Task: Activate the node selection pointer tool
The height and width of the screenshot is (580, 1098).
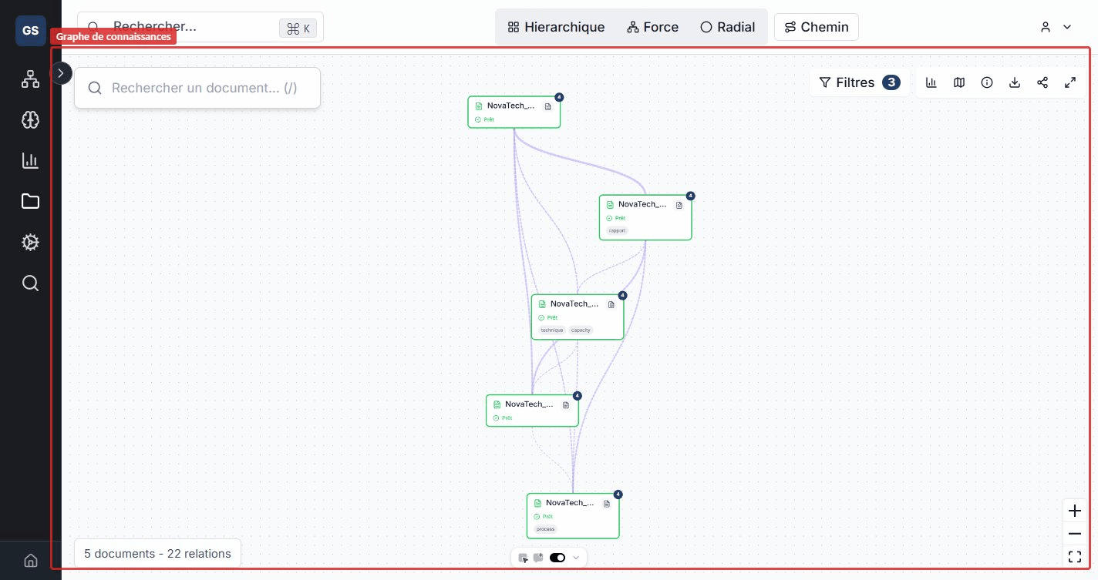Action: [524, 558]
